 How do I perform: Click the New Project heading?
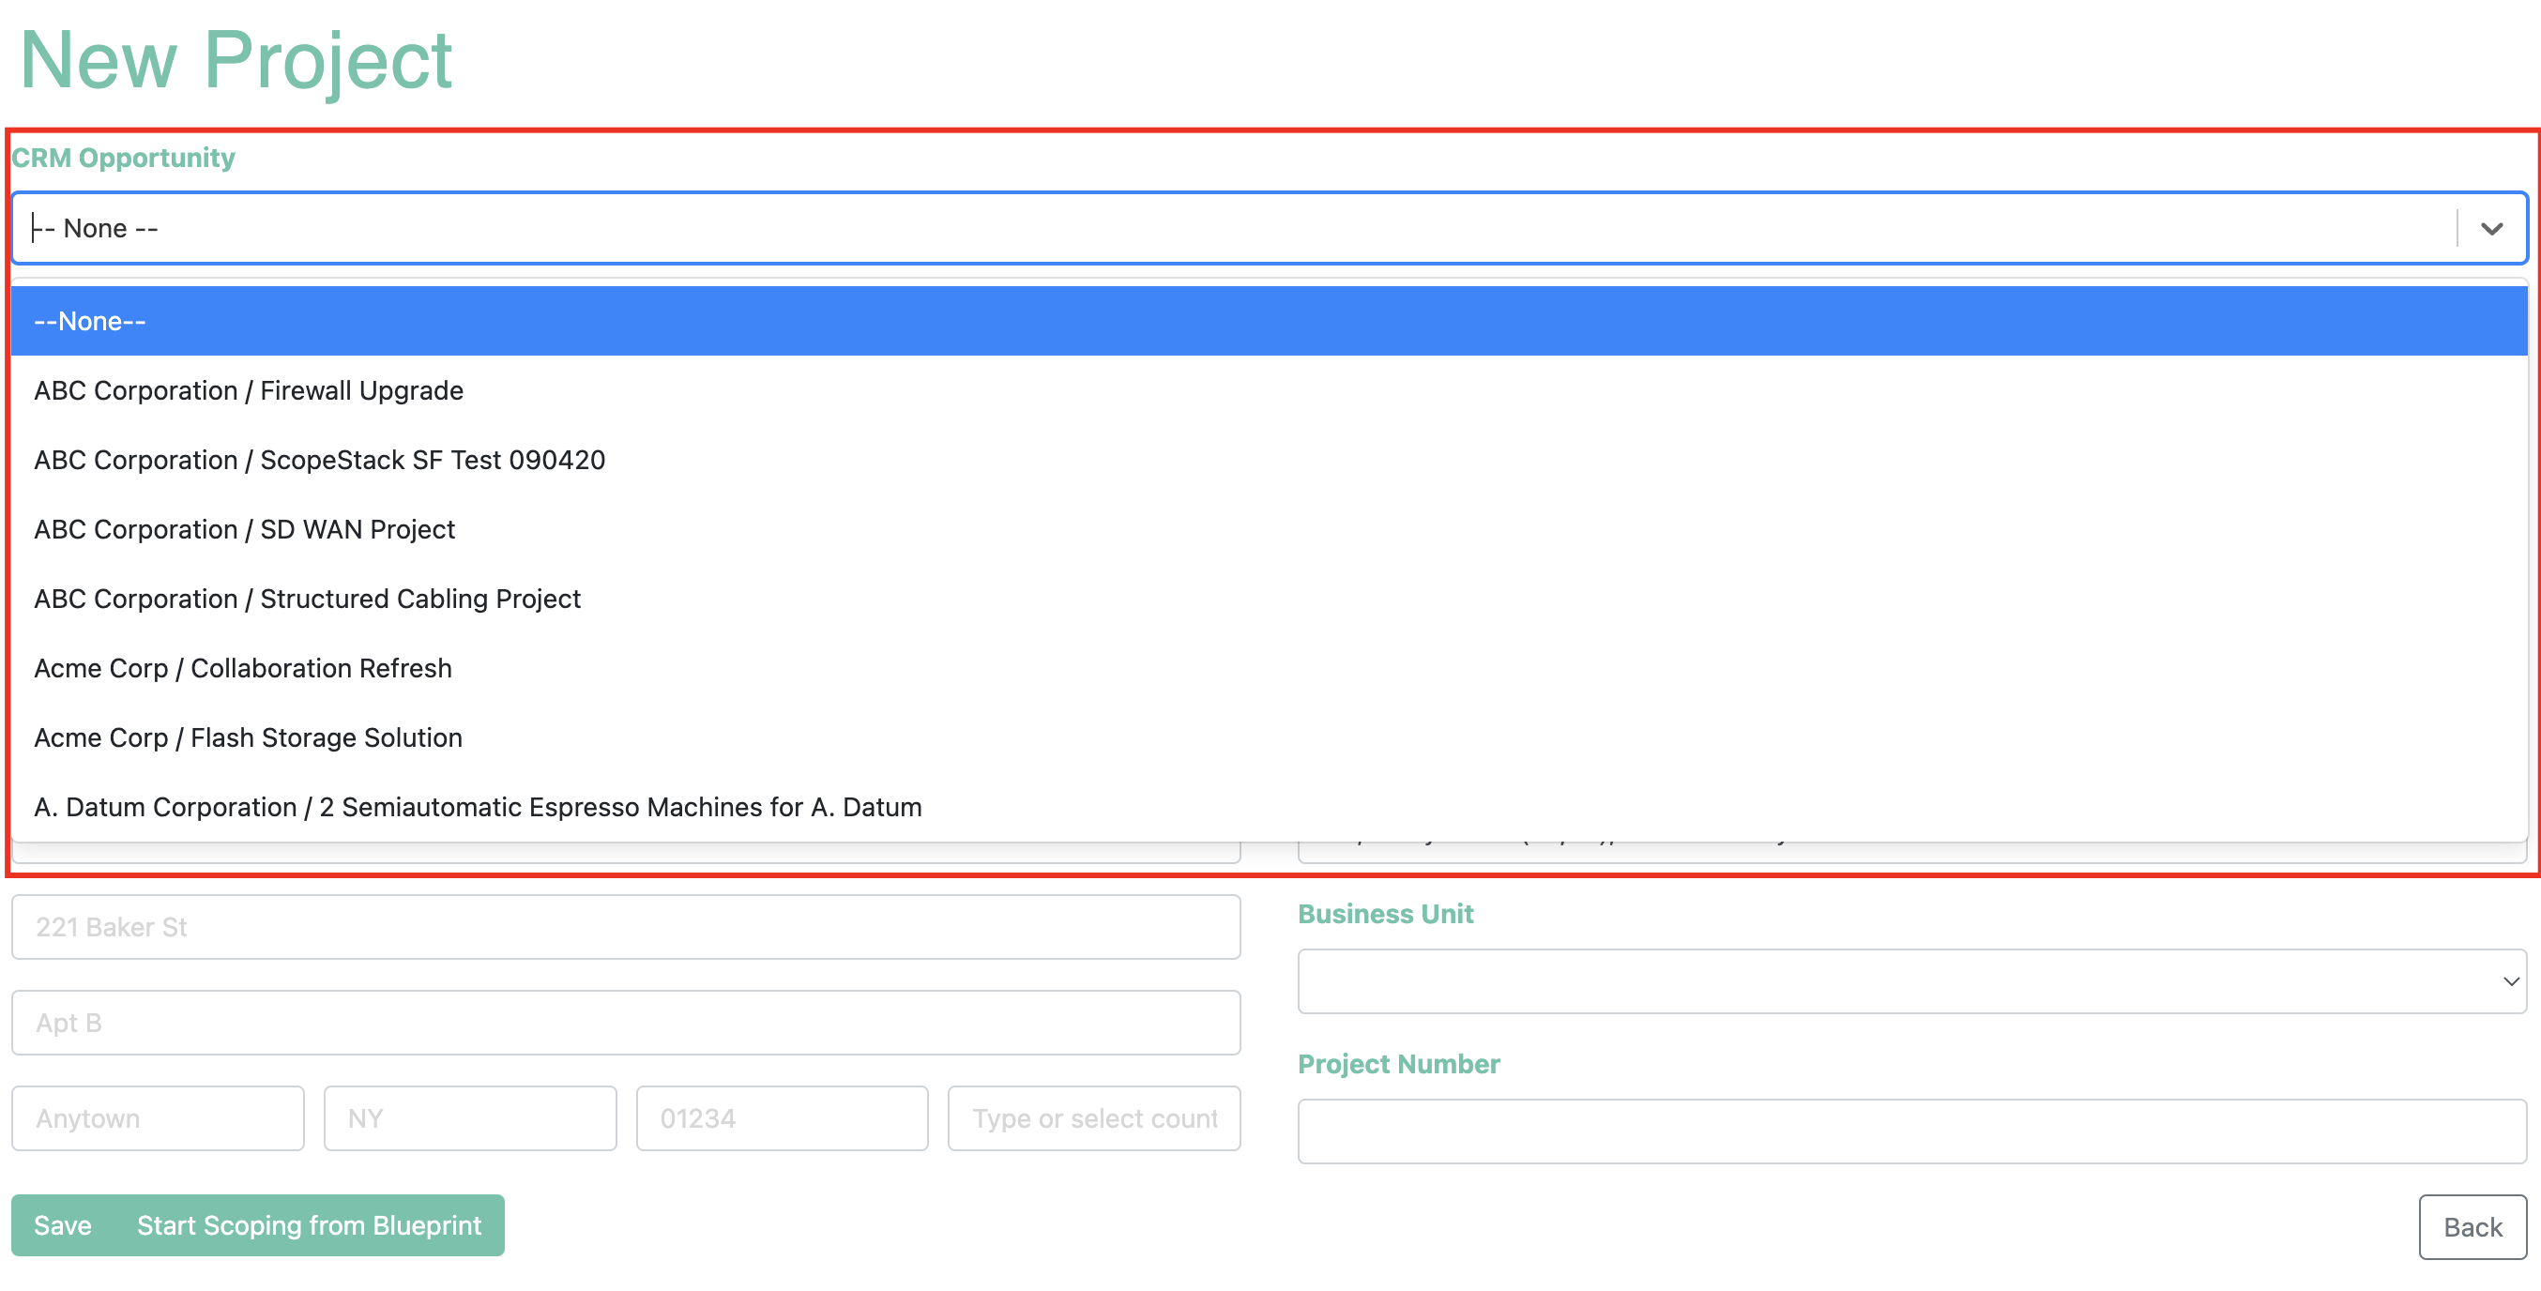[236, 61]
